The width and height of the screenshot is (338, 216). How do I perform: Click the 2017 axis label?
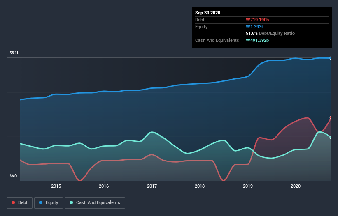pos(152,186)
